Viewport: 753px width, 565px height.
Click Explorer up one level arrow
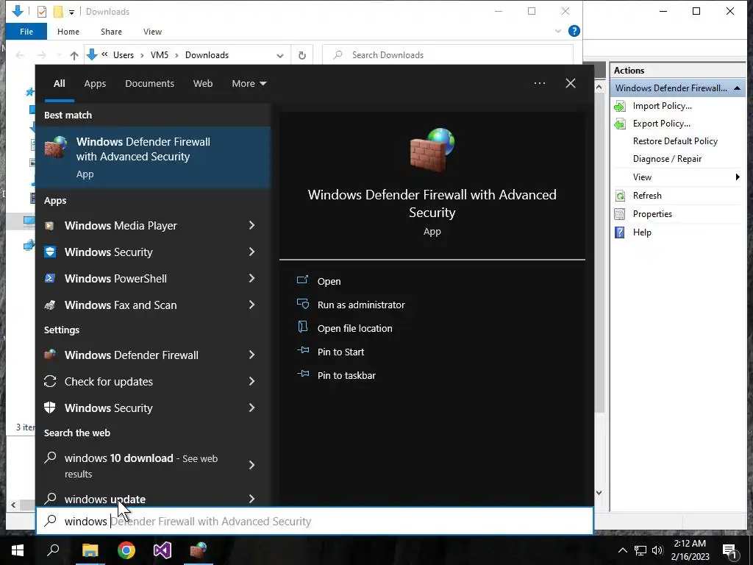74,56
